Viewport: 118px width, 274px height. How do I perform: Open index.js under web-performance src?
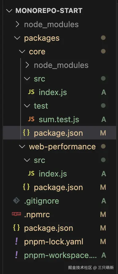pos(53,174)
